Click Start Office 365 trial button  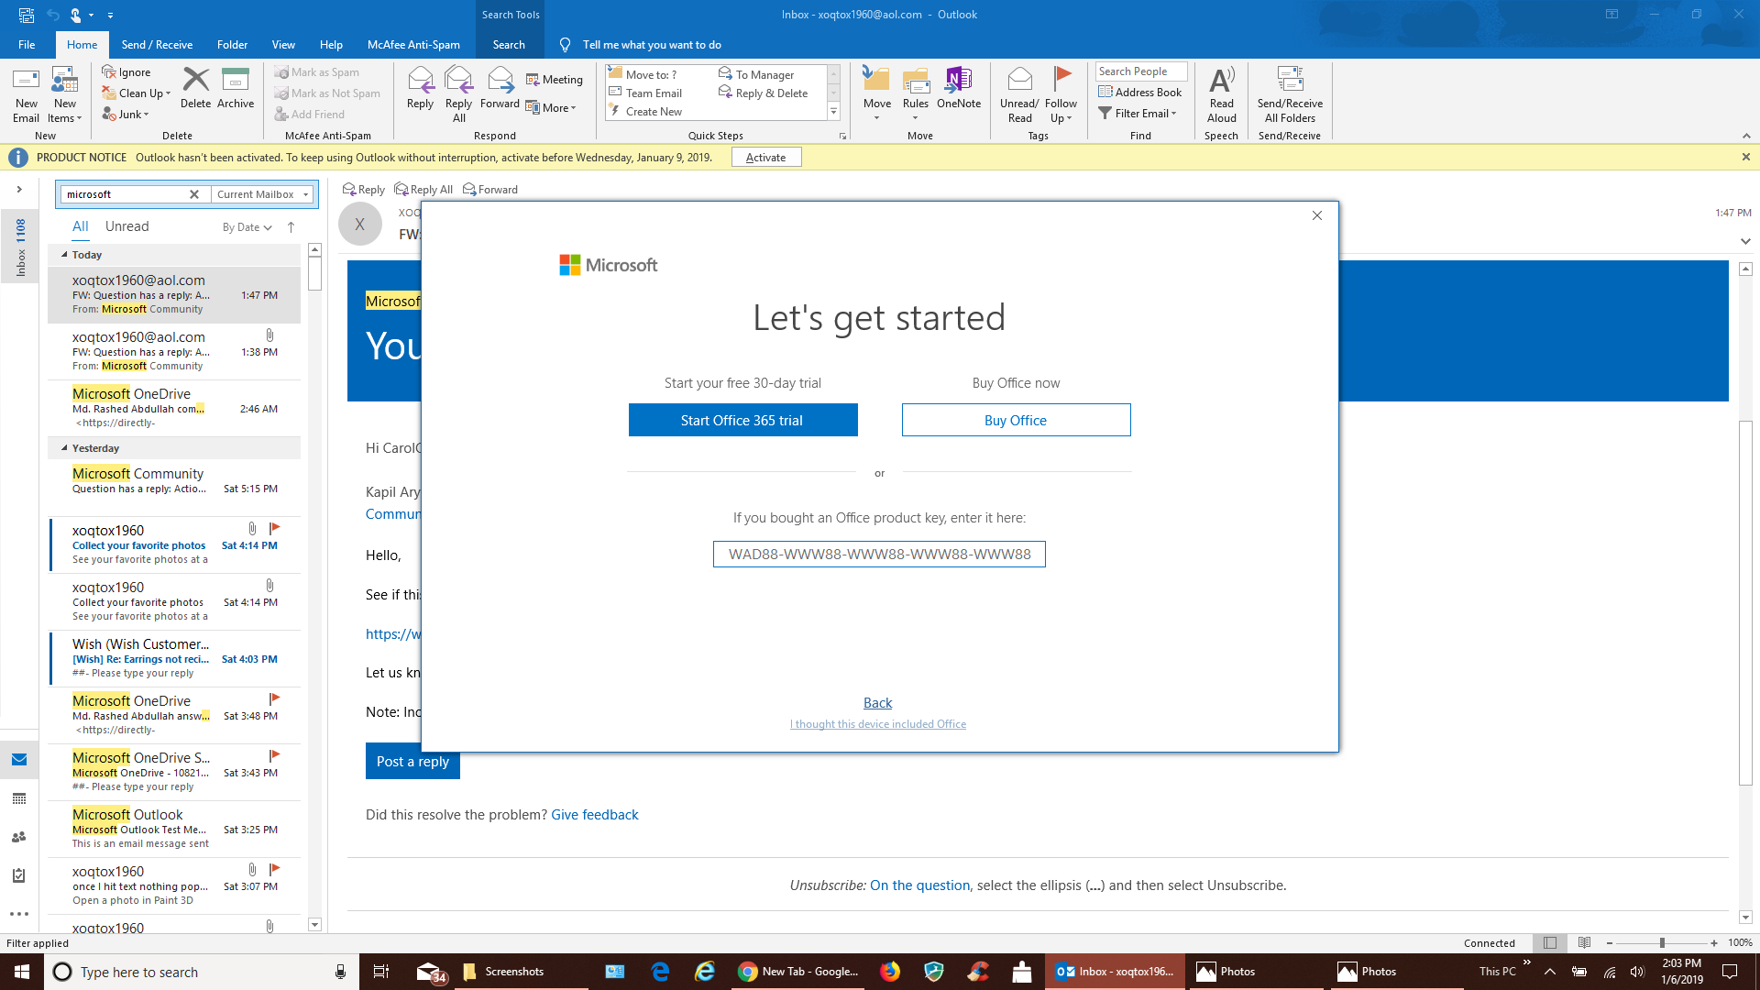click(x=742, y=420)
